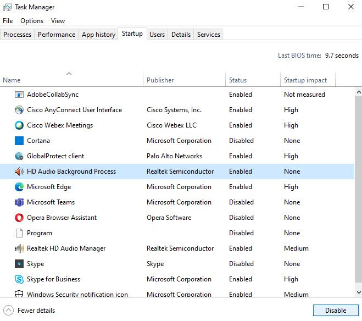
Task: Switch to the Details tab
Action: [x=181, y=35]
